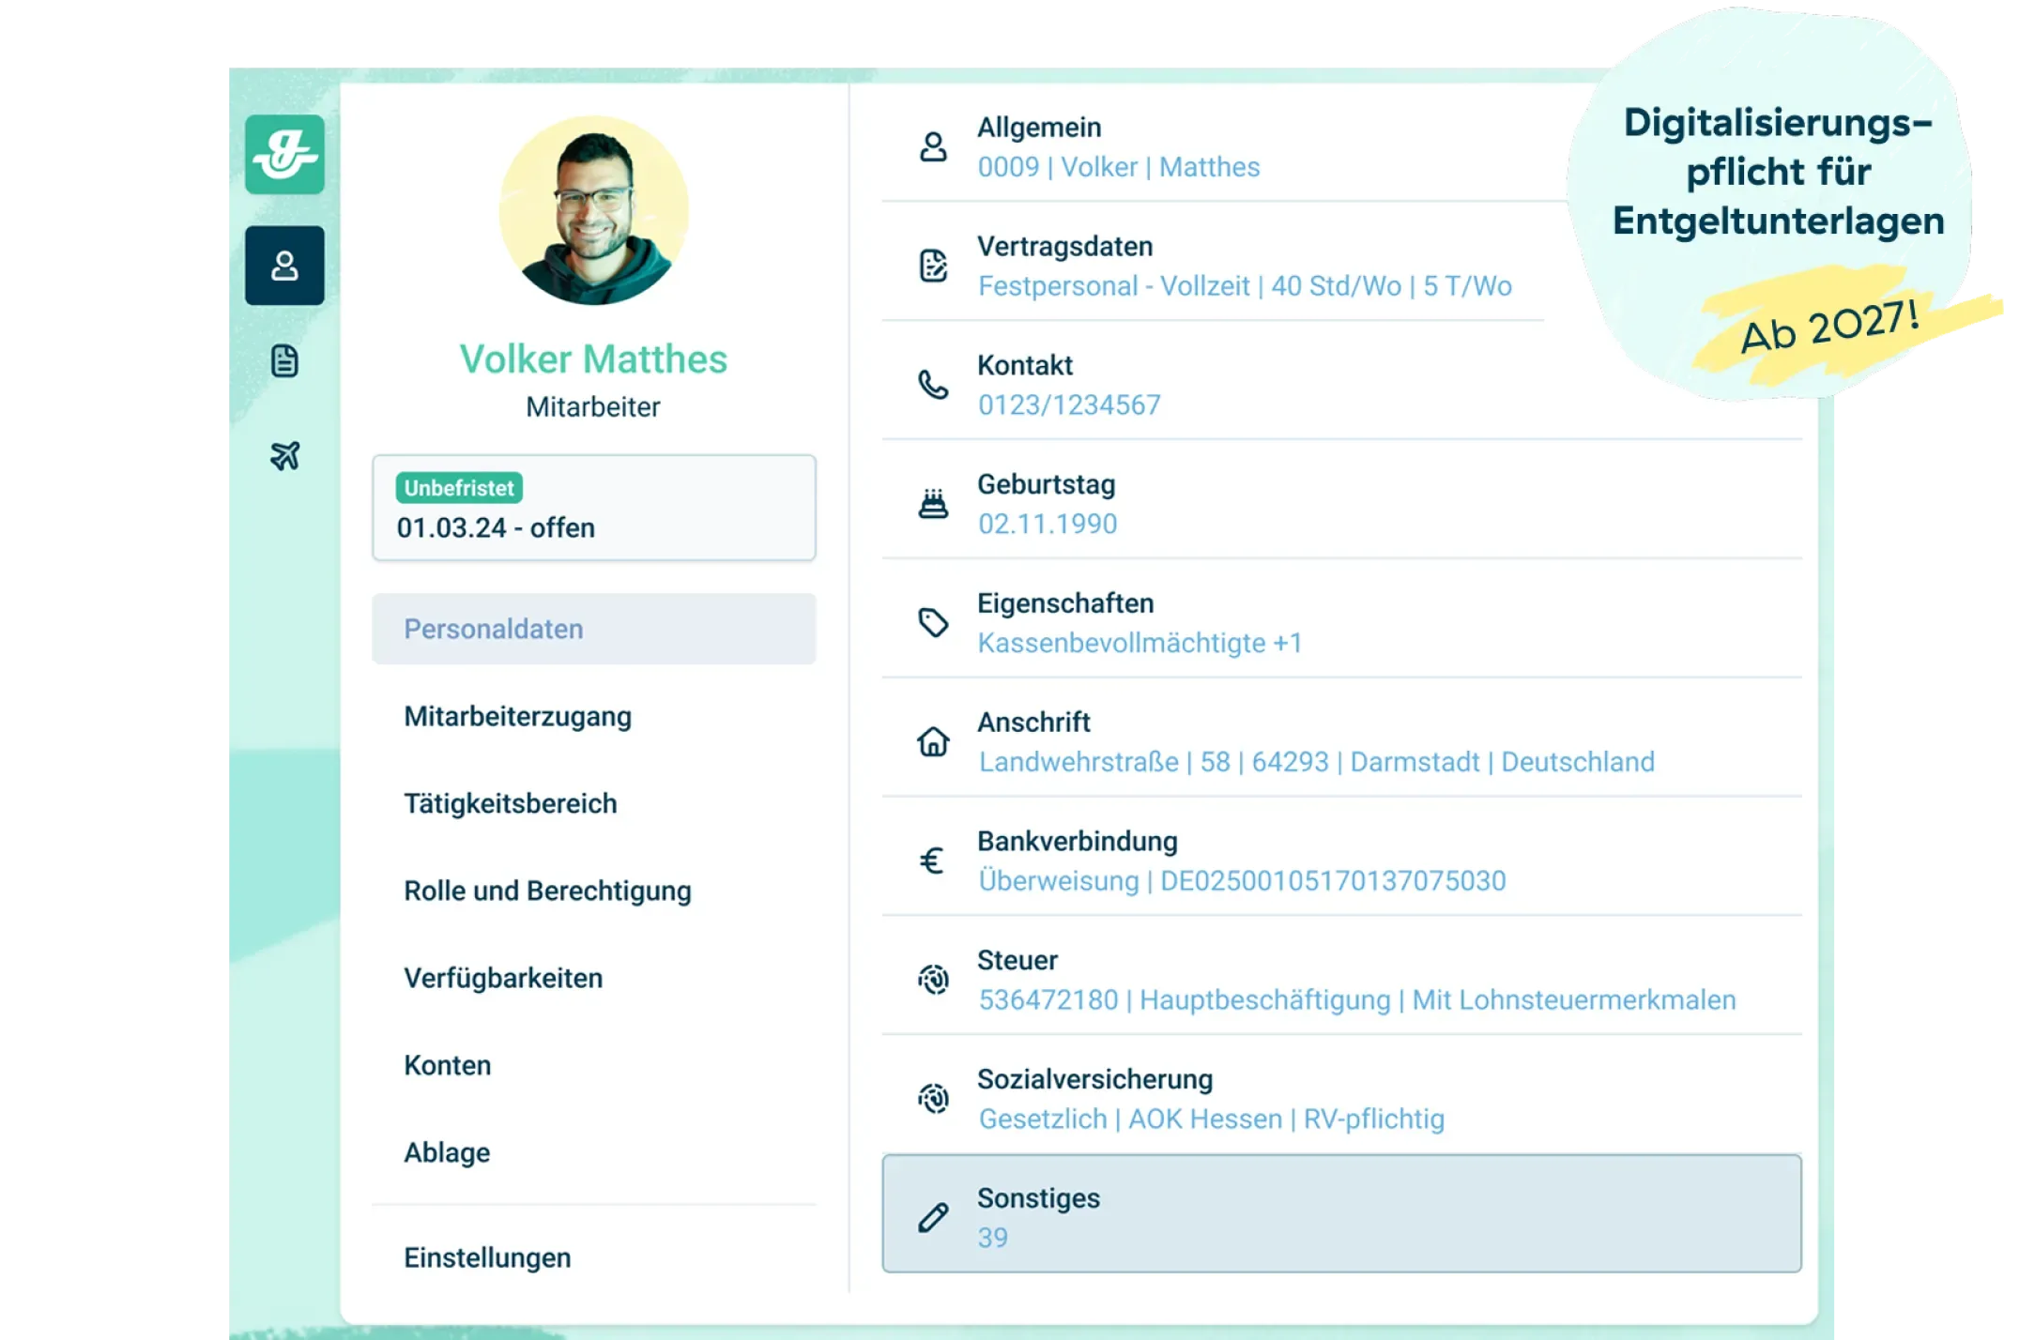The width and height of the screenshot is (2019, 1340).
Task: Click the phone icon next to Kontakt
Action: (x=932, y=385)
